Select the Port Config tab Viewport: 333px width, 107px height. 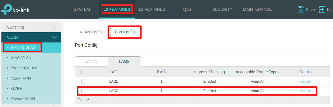point(125,32)
